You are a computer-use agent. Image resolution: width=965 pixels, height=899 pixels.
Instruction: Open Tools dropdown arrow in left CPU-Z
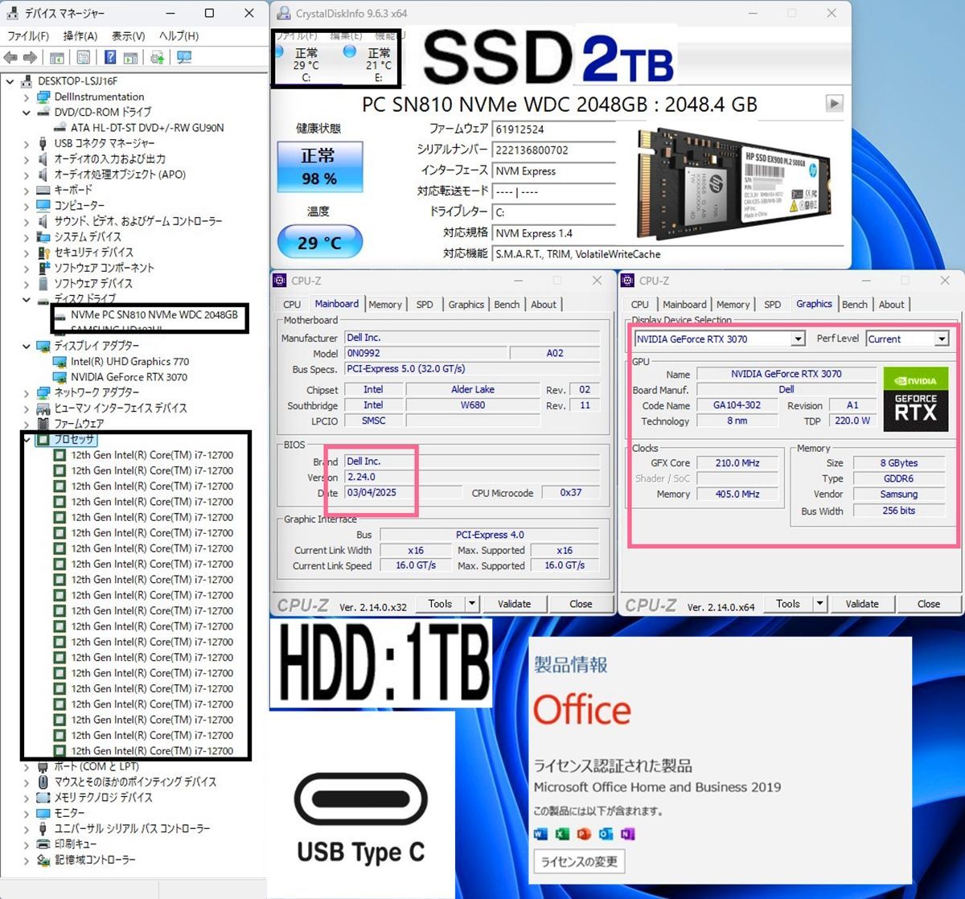(472, 604)
